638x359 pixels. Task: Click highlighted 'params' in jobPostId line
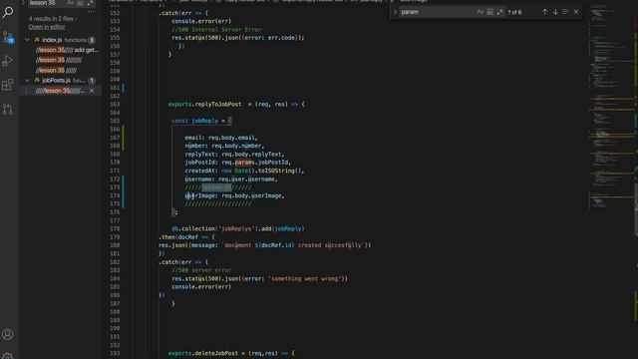[x=243, y=163]
